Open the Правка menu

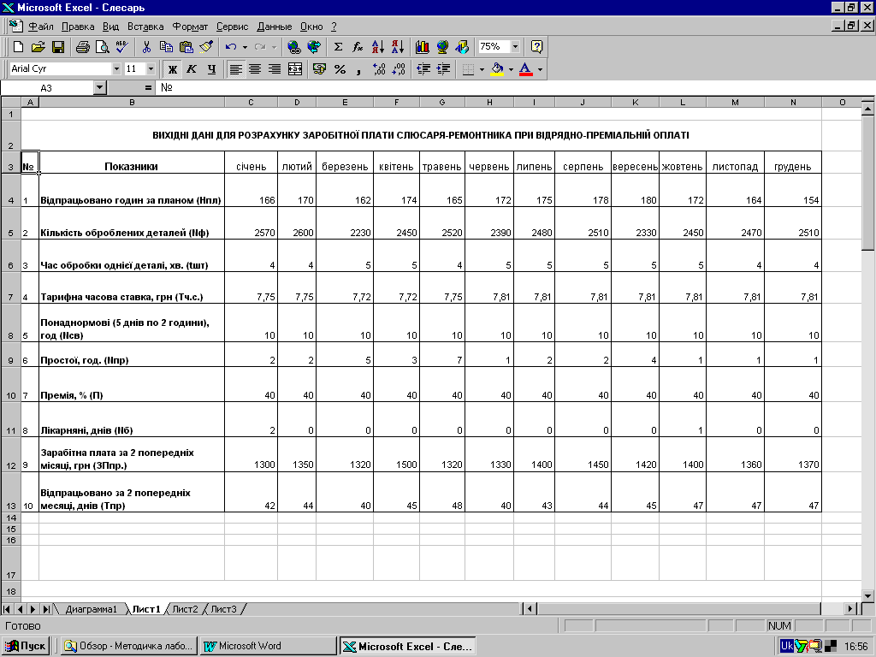(x=78, y=27)
